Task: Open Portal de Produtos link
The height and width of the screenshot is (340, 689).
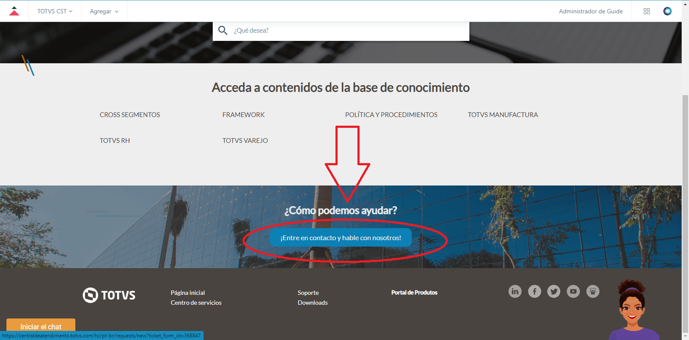Action: [x=414, y=293]
